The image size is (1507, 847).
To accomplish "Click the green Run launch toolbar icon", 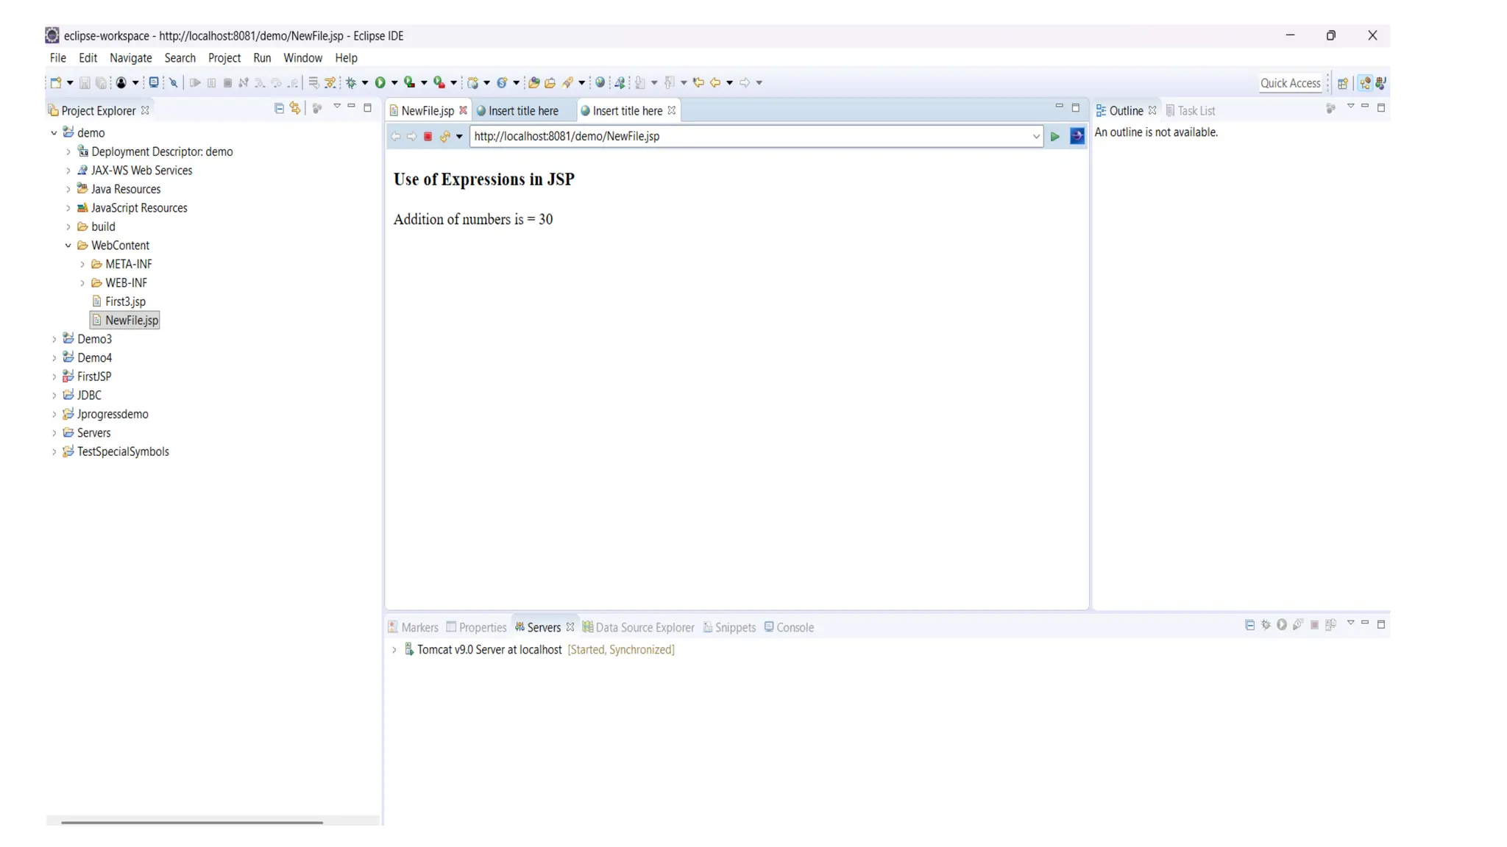I will click(380, 83).
